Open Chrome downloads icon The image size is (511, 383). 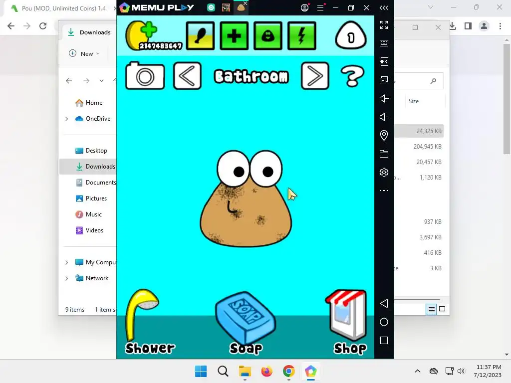(453, 26)
